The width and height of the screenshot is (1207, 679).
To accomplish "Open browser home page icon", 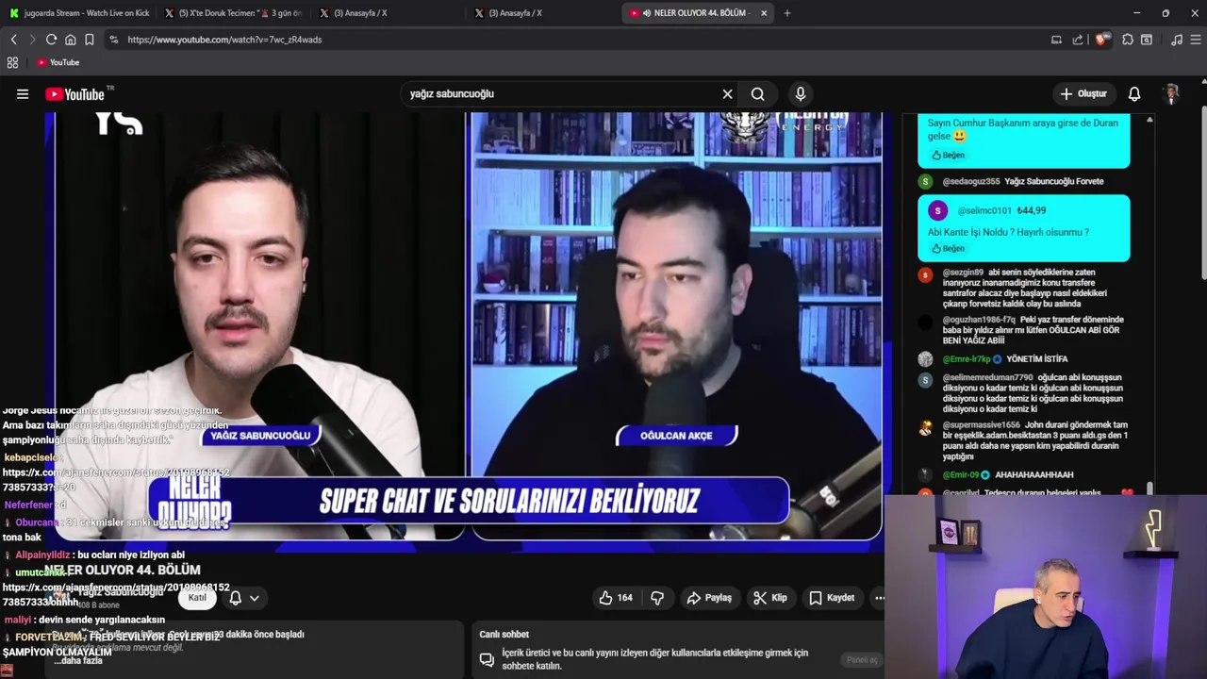I will (70, 40).
